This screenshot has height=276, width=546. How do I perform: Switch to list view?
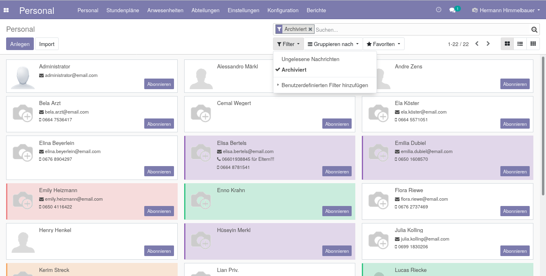520,44
